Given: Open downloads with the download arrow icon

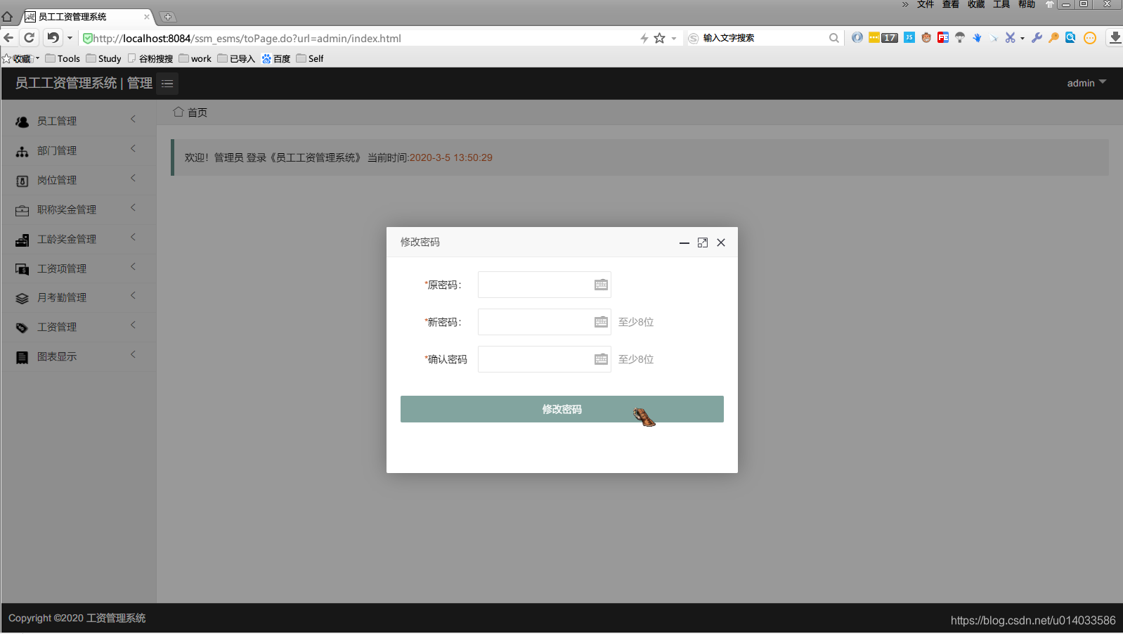Looking at the screenshot, I should (x=1115, y=38).
